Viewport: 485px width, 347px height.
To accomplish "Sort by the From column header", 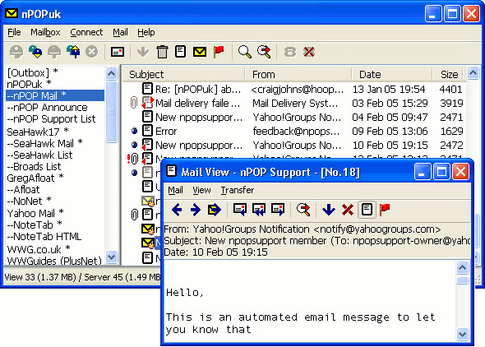I will point(298,74).
